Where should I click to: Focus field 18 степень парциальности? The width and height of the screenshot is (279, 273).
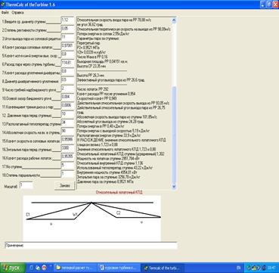[67, 175]
